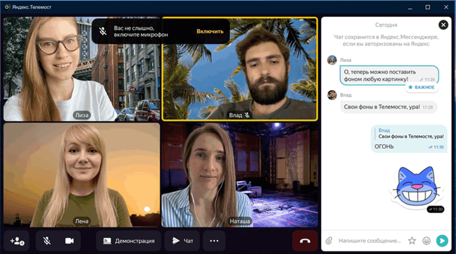Toggle the camera button
Image resolution: width=456 pixels, height=254 pixels.
point(69,241)
